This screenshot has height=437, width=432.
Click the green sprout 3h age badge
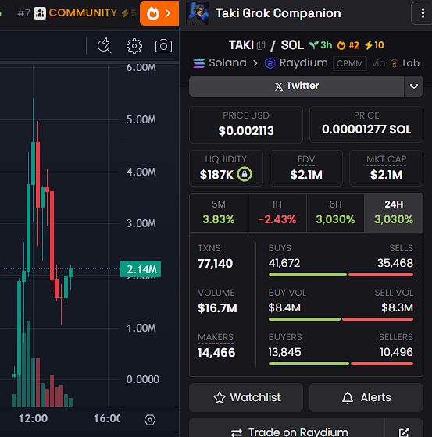[320, 45]
